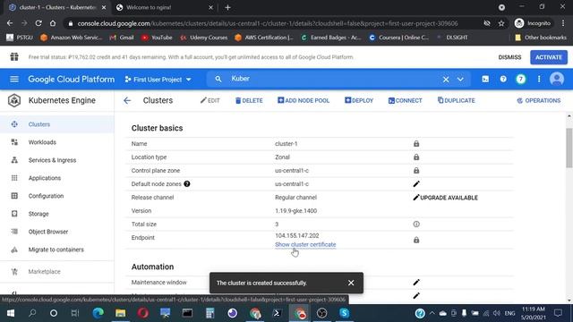Clear the search field with X
This screenshot has height=322, width=573.
point(446,80)
